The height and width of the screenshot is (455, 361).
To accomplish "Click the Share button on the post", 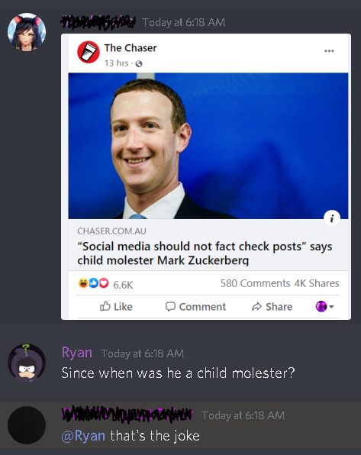I will pyautogui.click(x=272, y=306).
